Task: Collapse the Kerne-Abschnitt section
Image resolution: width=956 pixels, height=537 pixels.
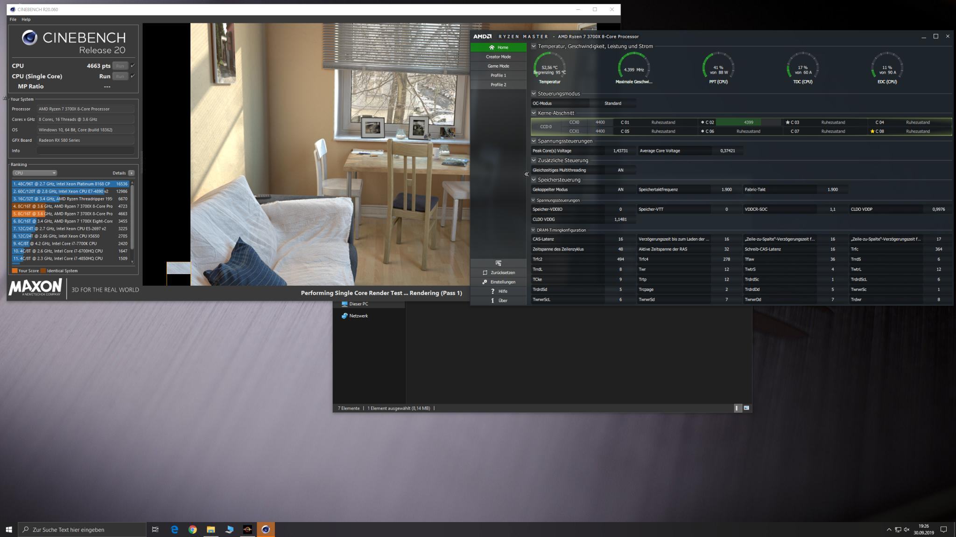Action: point(534,113)
